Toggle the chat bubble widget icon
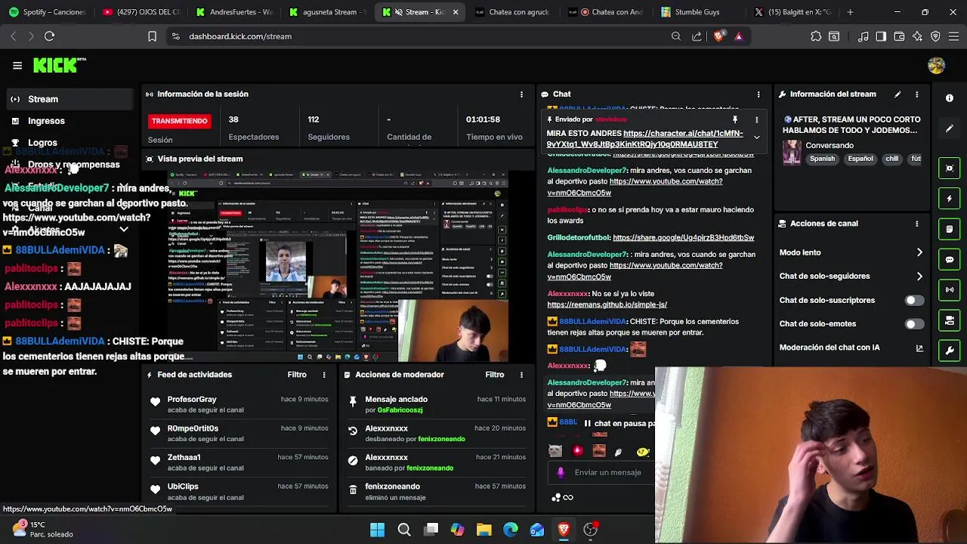967x544 pixels. point(950,259)
